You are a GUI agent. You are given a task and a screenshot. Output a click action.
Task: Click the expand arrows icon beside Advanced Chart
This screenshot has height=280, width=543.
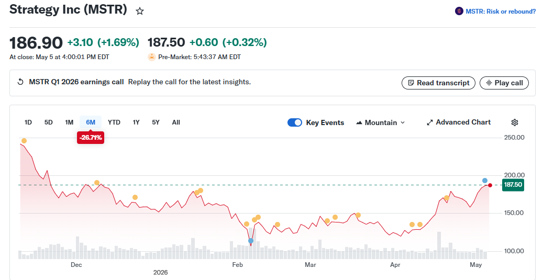point(430,122)
